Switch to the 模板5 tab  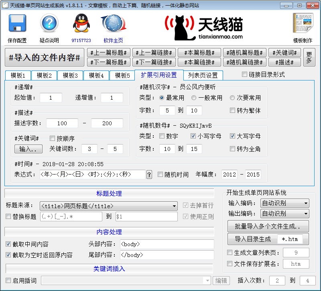[x=122, y=76]
